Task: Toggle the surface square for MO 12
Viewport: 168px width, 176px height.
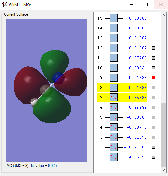Action: click(x=154, y=48)
